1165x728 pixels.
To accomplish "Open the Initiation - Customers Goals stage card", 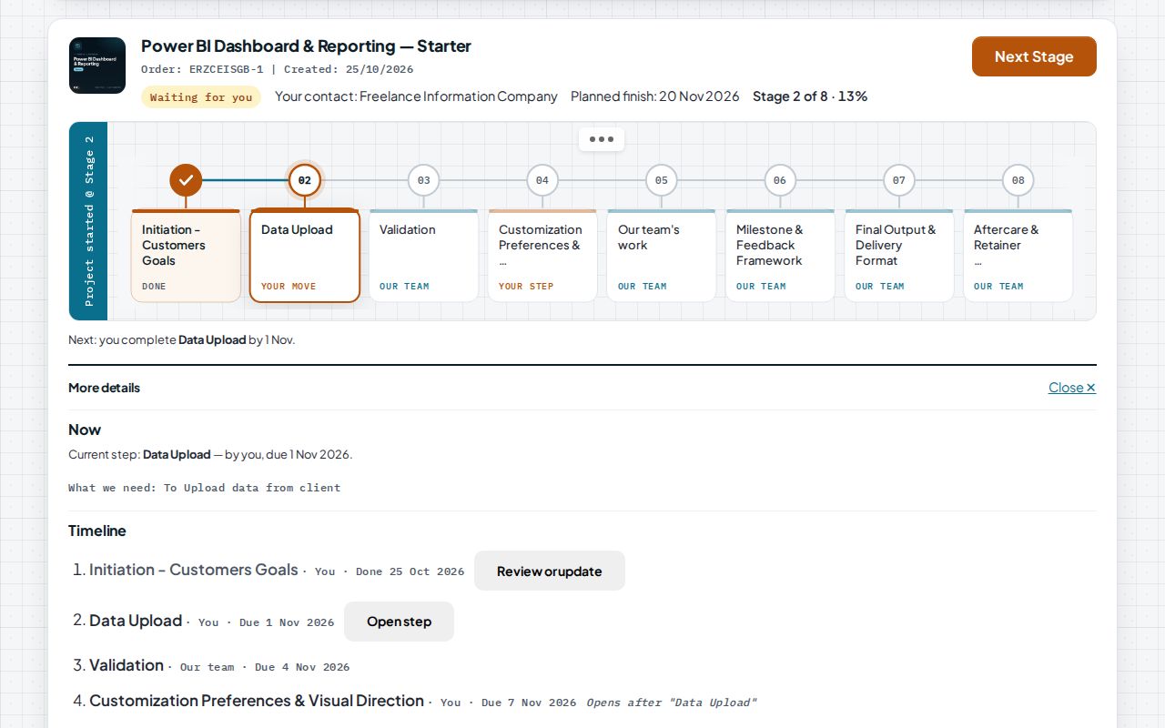I will [x=186, y=256].
